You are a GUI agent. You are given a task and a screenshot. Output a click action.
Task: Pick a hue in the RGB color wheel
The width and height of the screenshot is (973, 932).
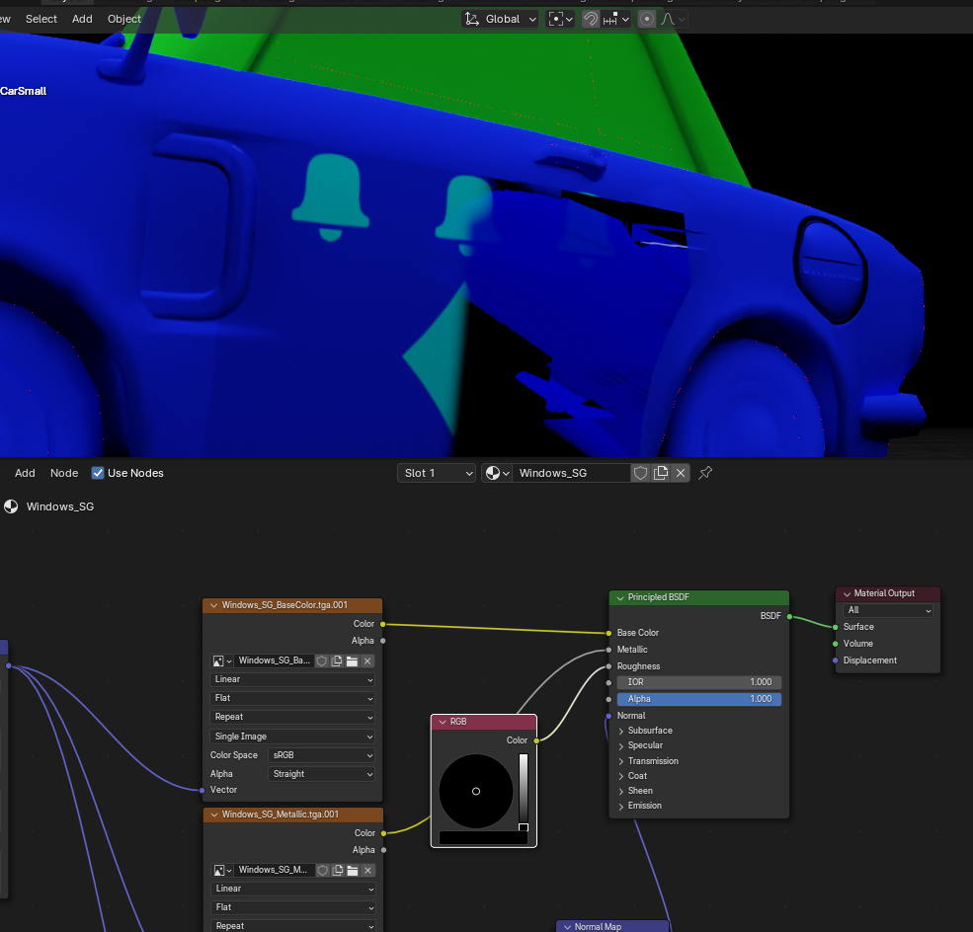point(476,791)
